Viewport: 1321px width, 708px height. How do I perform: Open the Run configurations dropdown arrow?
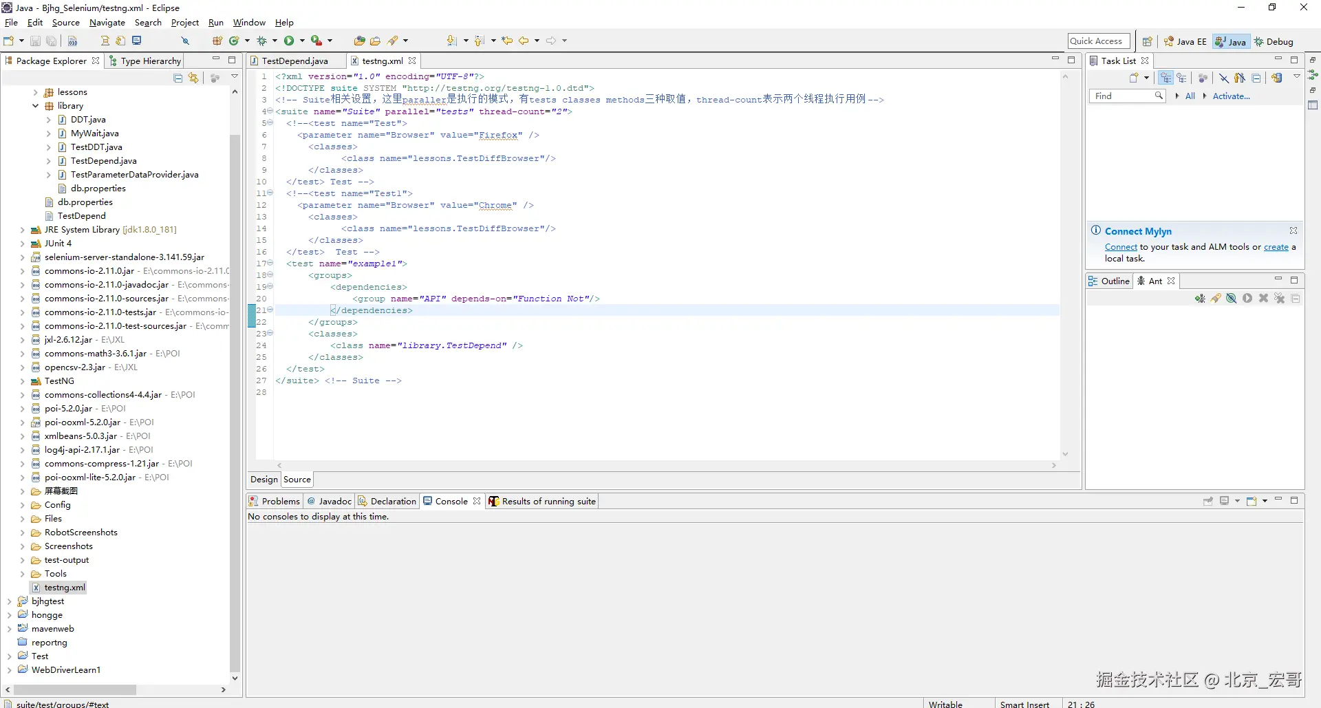coord(302,41)
